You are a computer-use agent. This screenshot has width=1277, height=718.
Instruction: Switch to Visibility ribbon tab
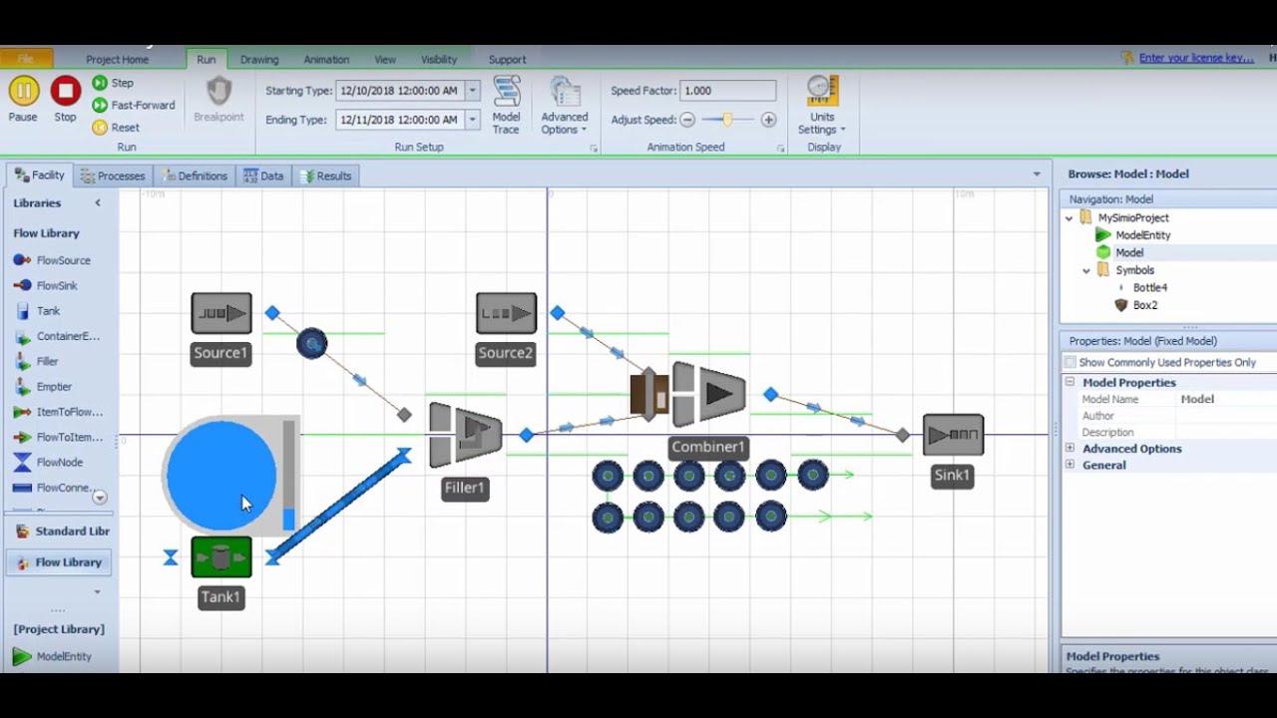click(439, 60)
